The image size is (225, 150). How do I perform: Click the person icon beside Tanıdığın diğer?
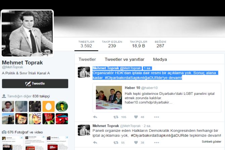(x=4, y=96)
